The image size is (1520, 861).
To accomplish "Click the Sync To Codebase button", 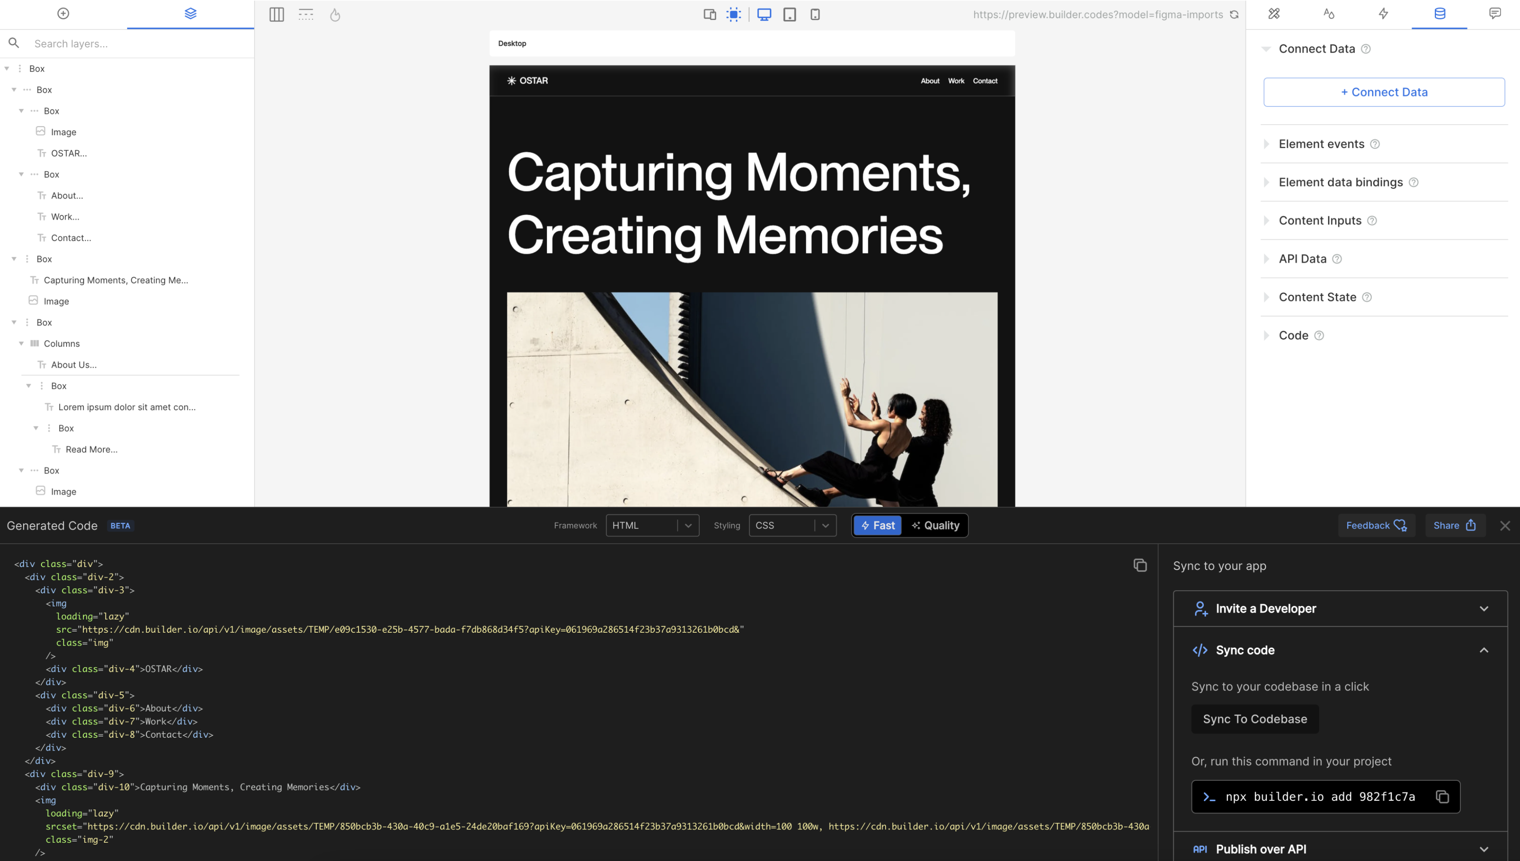I will click(1254, 719).
